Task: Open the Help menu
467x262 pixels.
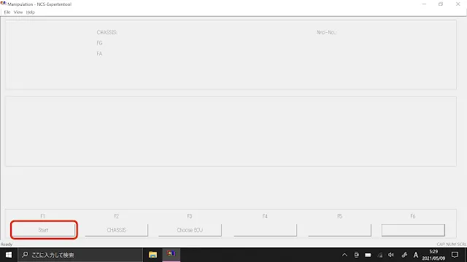Action: 31,12
